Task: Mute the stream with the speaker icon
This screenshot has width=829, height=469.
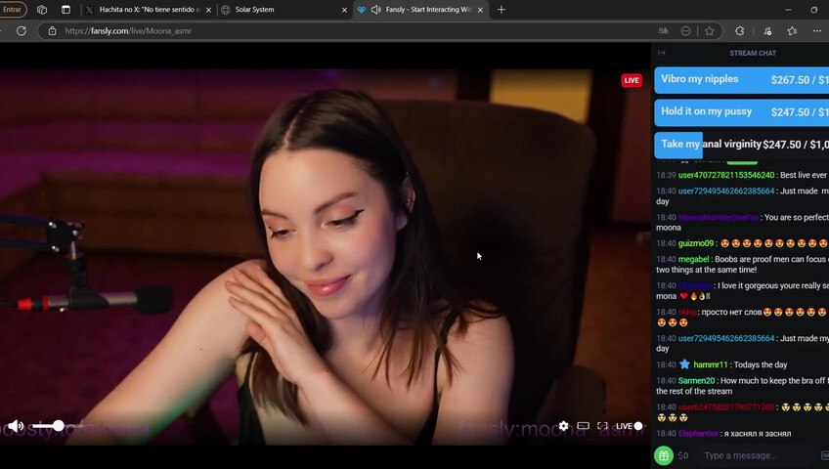Action: click(x=15, y=426)
